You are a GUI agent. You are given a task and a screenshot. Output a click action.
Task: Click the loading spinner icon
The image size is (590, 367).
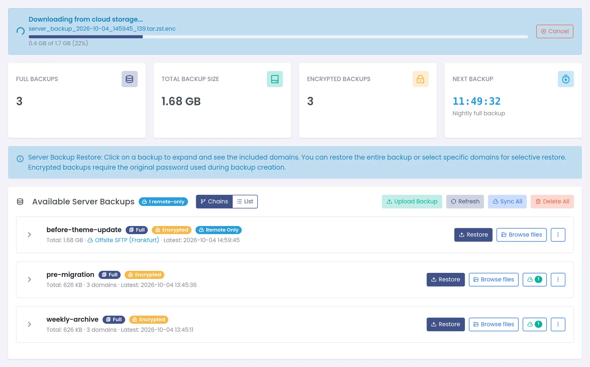pos(21,31)
